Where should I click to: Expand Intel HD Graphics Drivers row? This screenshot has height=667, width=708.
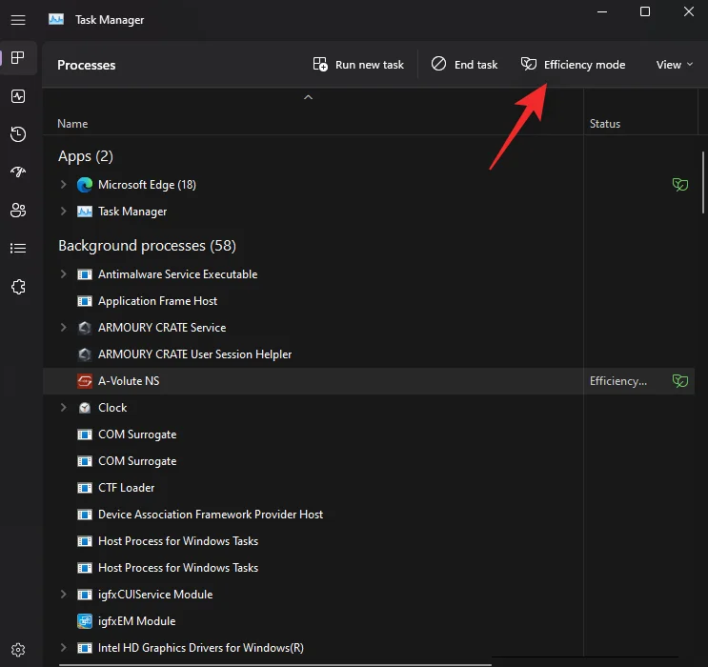[63, 647]
